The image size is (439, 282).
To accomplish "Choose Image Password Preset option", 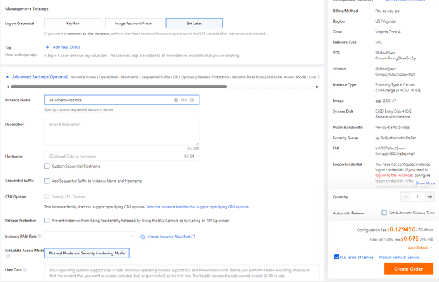I will tap(133, 23).
